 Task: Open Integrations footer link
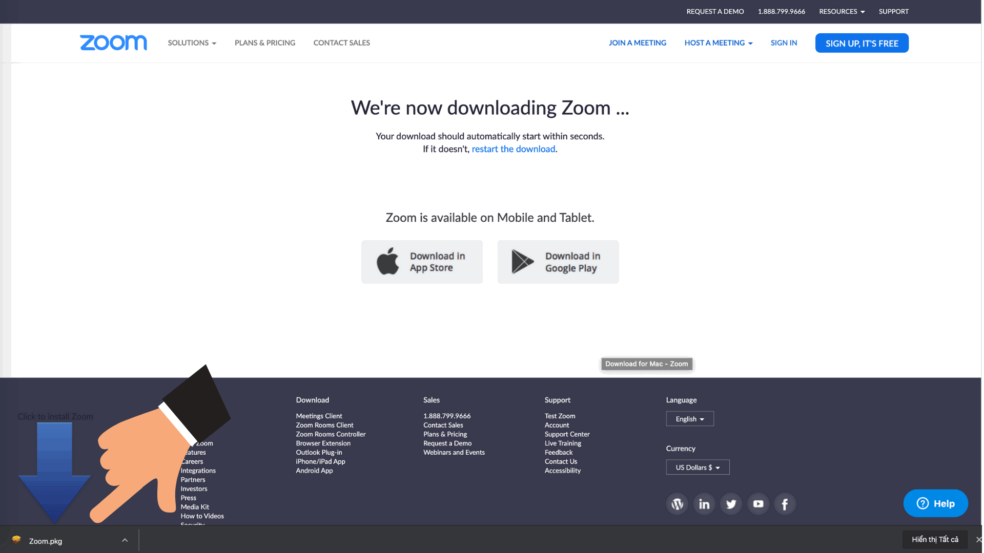(198, 471)
